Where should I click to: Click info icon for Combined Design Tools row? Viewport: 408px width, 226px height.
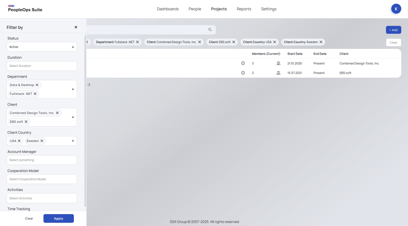point(243,64)
